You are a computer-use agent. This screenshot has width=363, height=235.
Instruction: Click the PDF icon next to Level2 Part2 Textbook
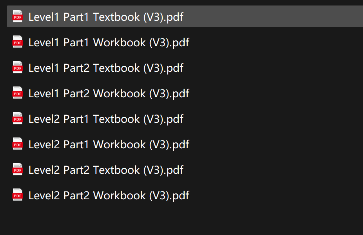tap(17, 169)
